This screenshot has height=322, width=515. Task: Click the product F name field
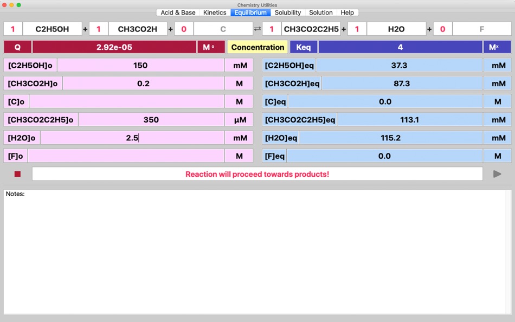click(482, 29)
